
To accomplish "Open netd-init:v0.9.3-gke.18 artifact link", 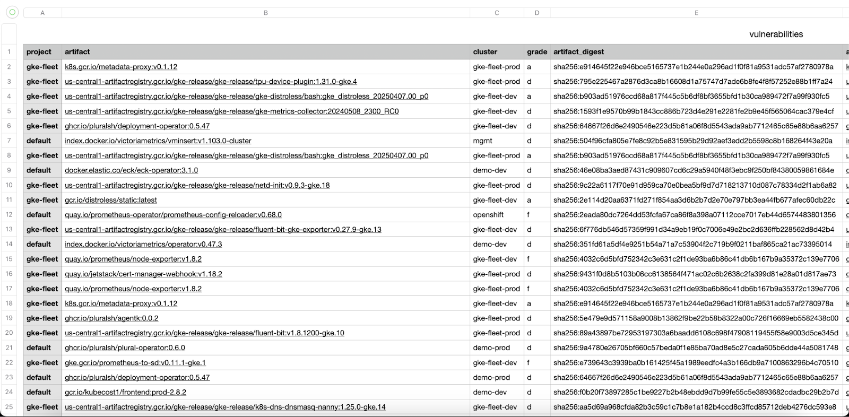I will click(x=197, y=185).
